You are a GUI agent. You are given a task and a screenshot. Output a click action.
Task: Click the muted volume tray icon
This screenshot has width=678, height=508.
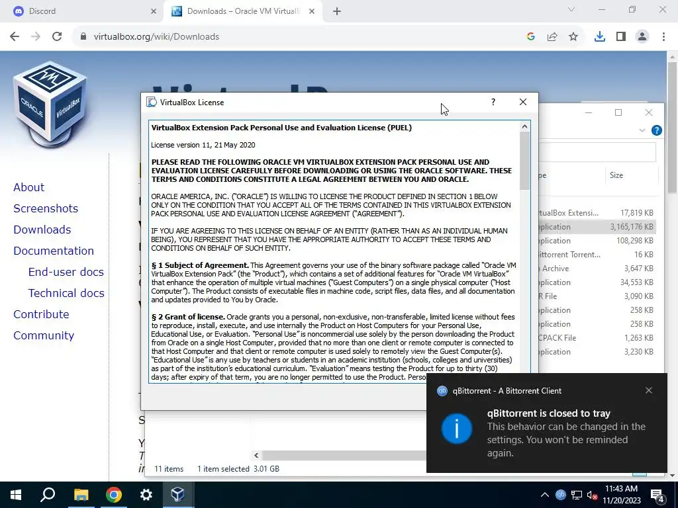[593, 495]
